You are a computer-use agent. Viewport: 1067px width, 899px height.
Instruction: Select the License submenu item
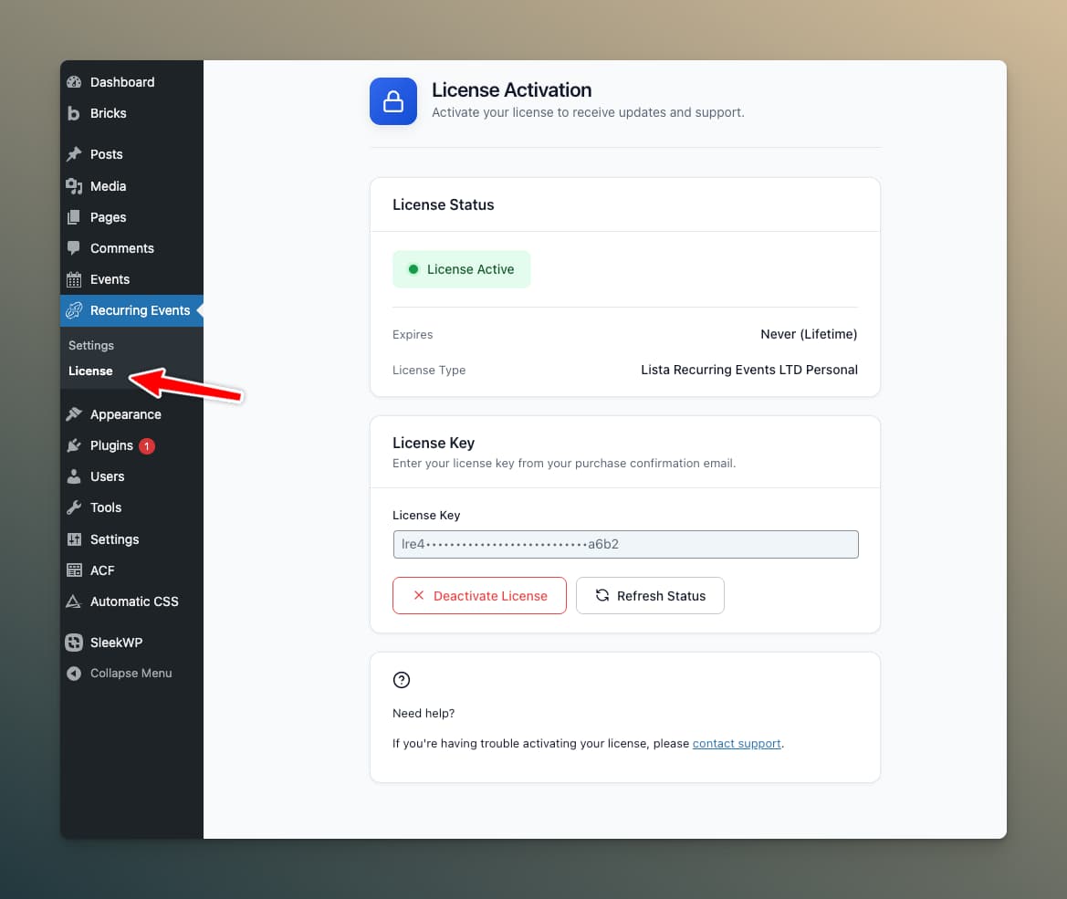click(x=89, y=371)
